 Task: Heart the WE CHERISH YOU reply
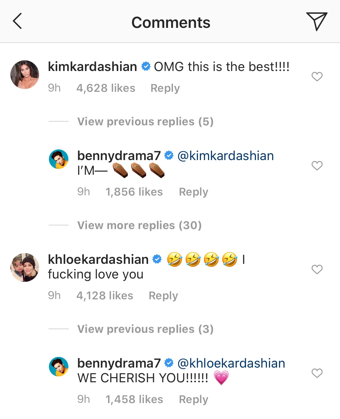[x=317, y=373]
